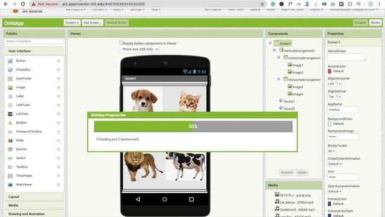Pick the PrimaryColor swatch
The height and width of the screenshot is (217, 385).
[330, 204]
